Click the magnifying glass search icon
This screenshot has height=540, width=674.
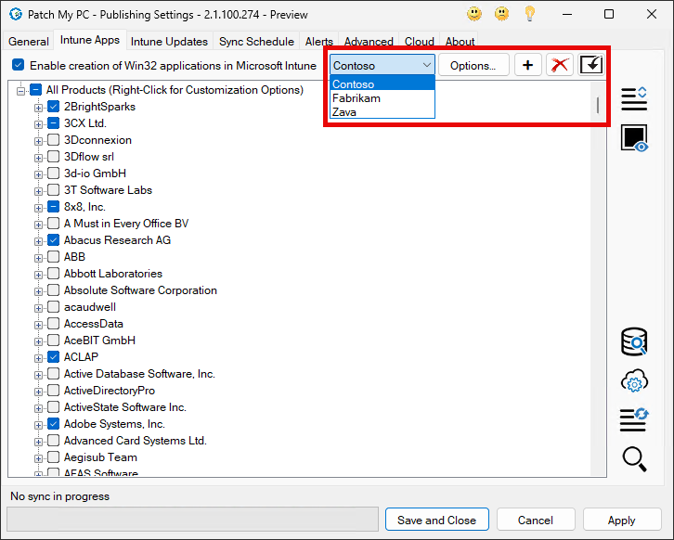[634, 459]
